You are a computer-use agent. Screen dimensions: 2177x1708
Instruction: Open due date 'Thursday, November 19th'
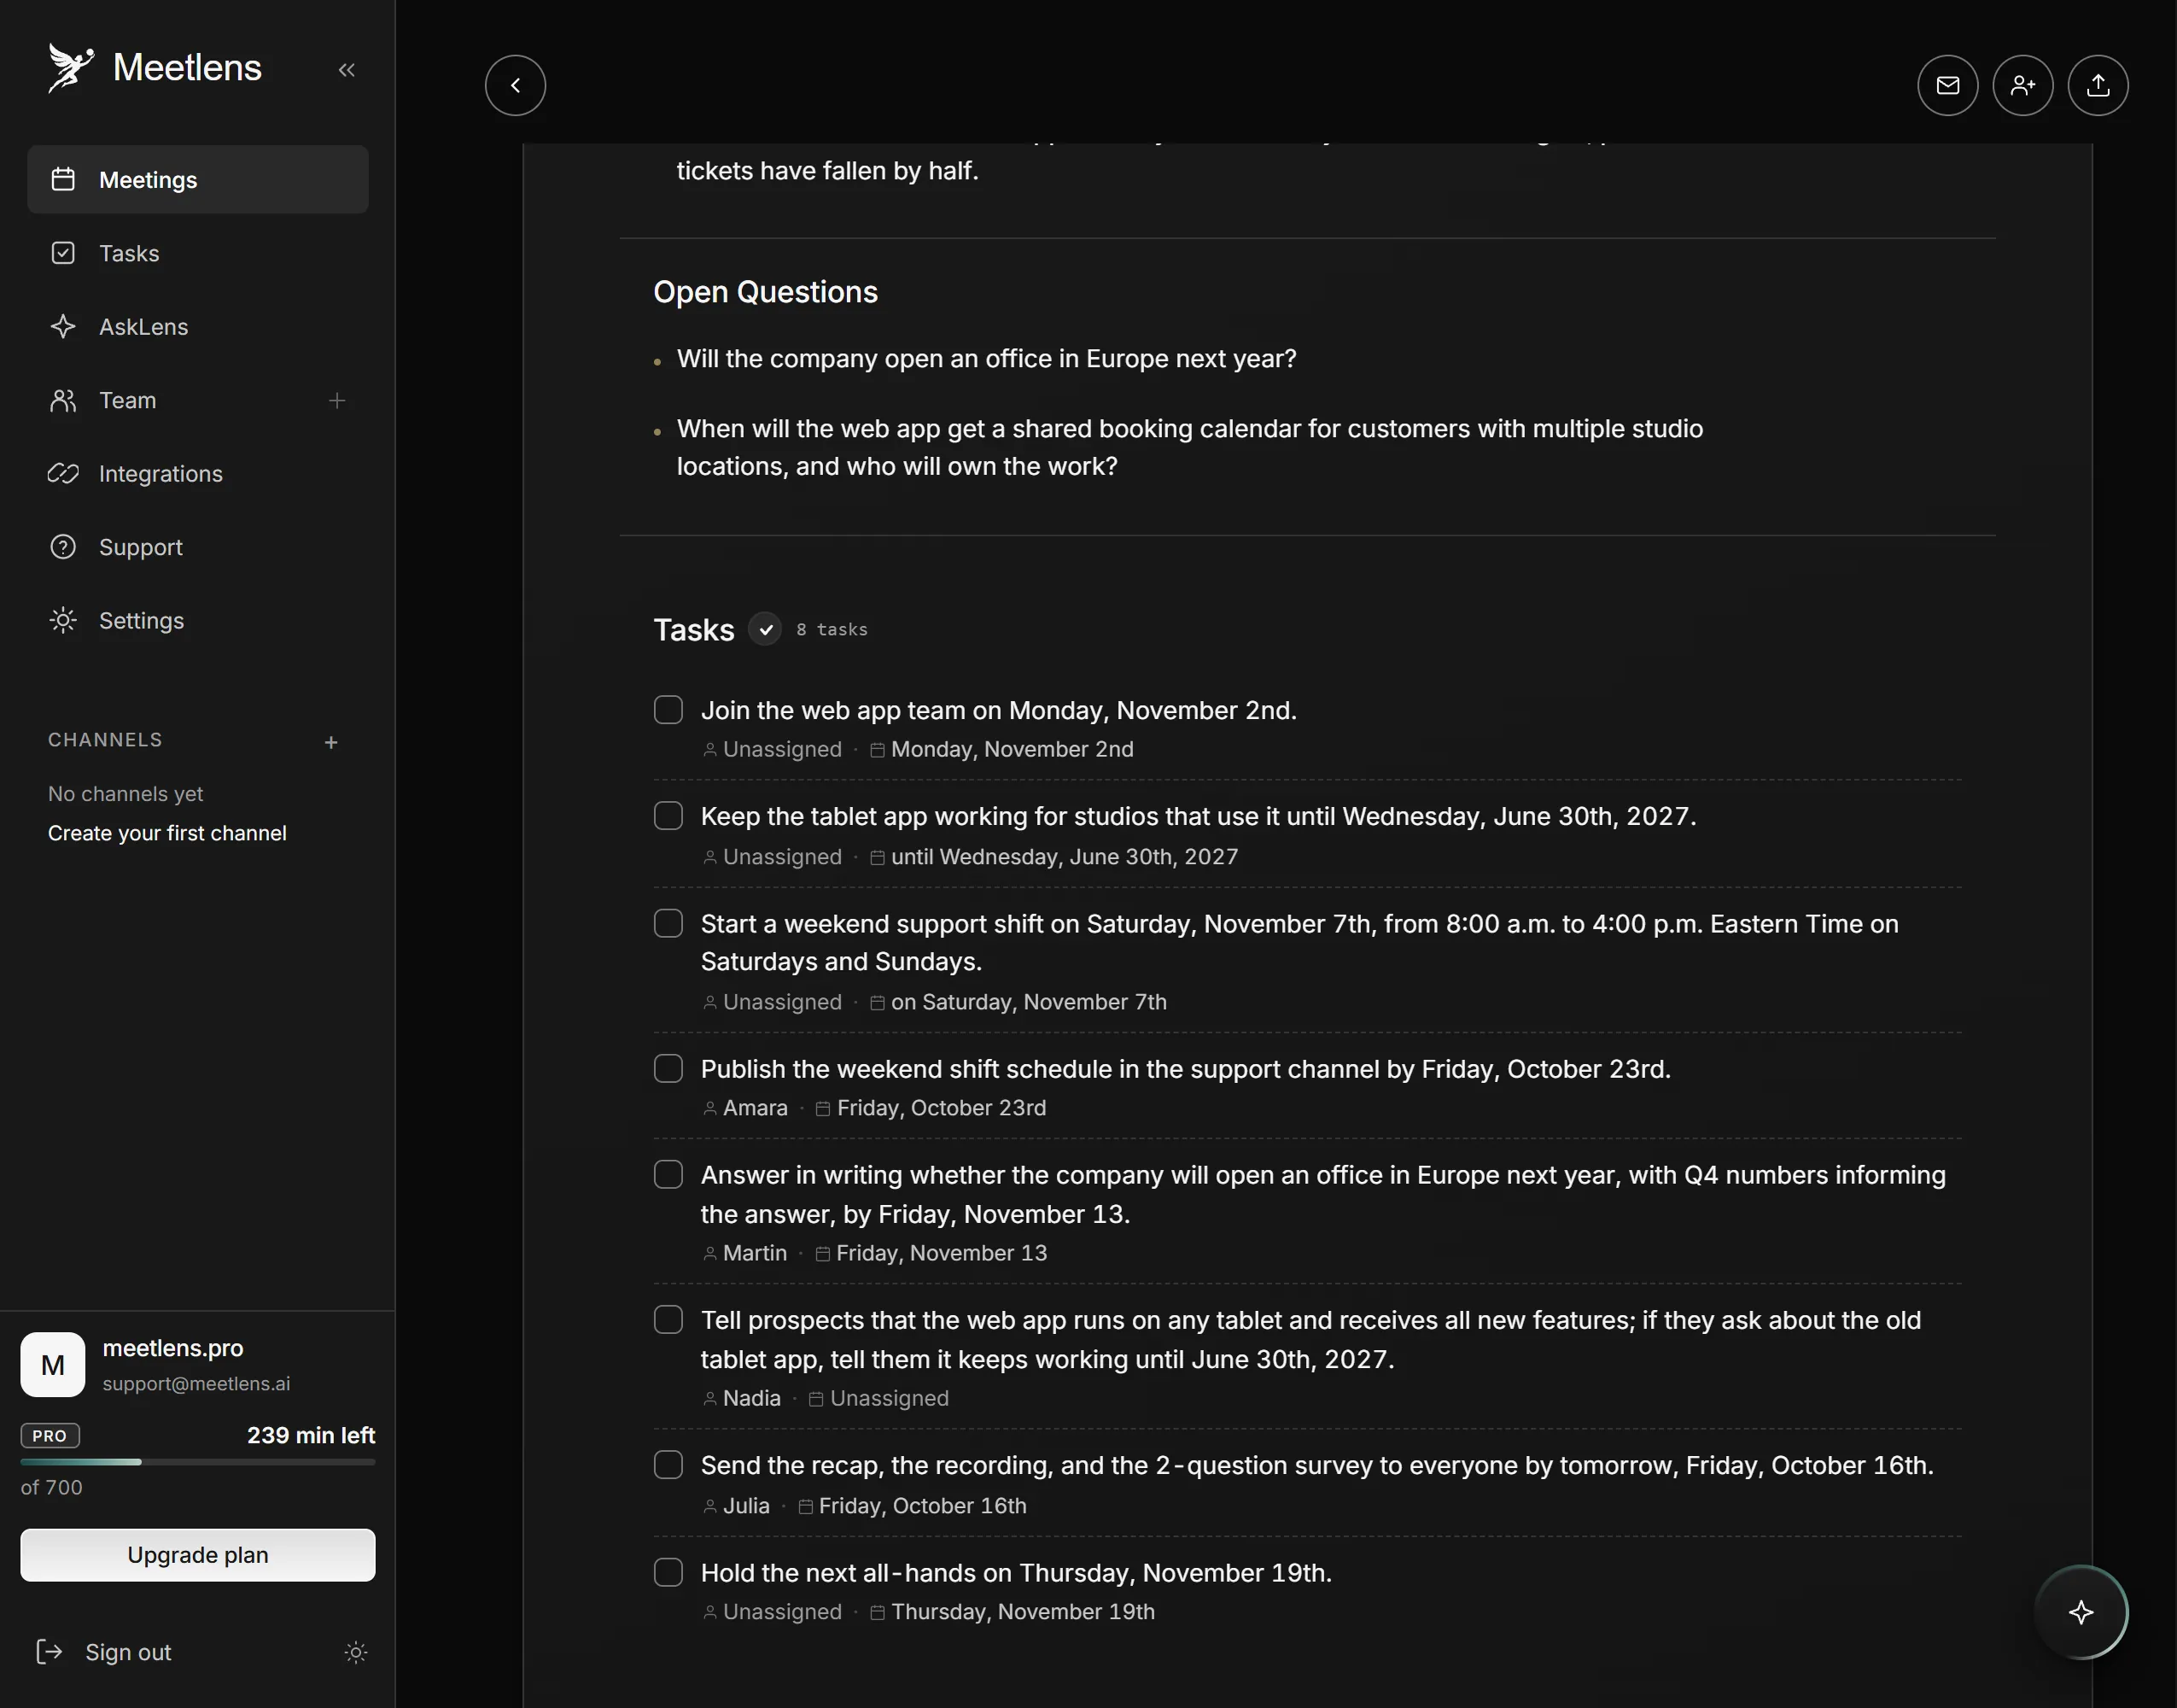(1012, 1612)
